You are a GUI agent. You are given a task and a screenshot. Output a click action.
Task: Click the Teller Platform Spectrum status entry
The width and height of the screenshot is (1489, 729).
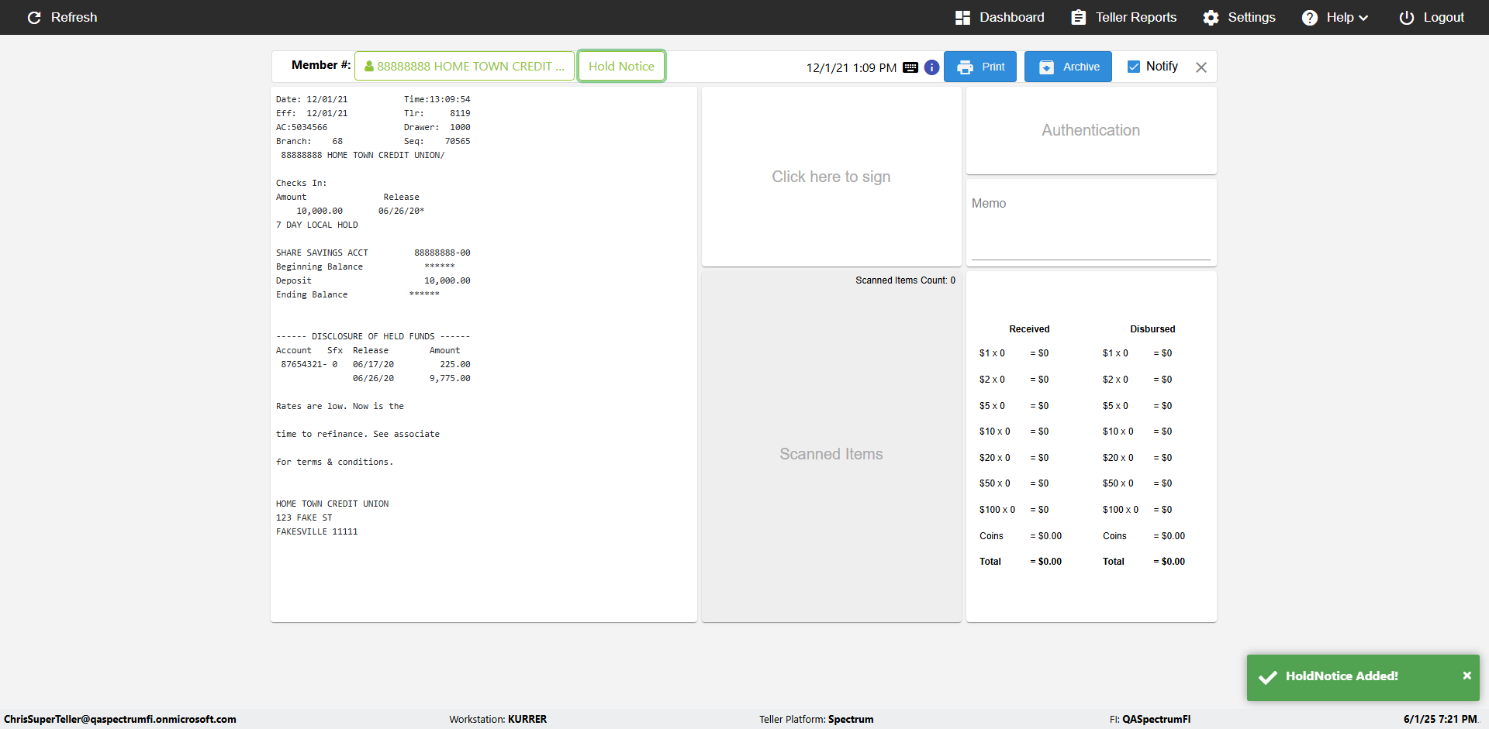817,719
